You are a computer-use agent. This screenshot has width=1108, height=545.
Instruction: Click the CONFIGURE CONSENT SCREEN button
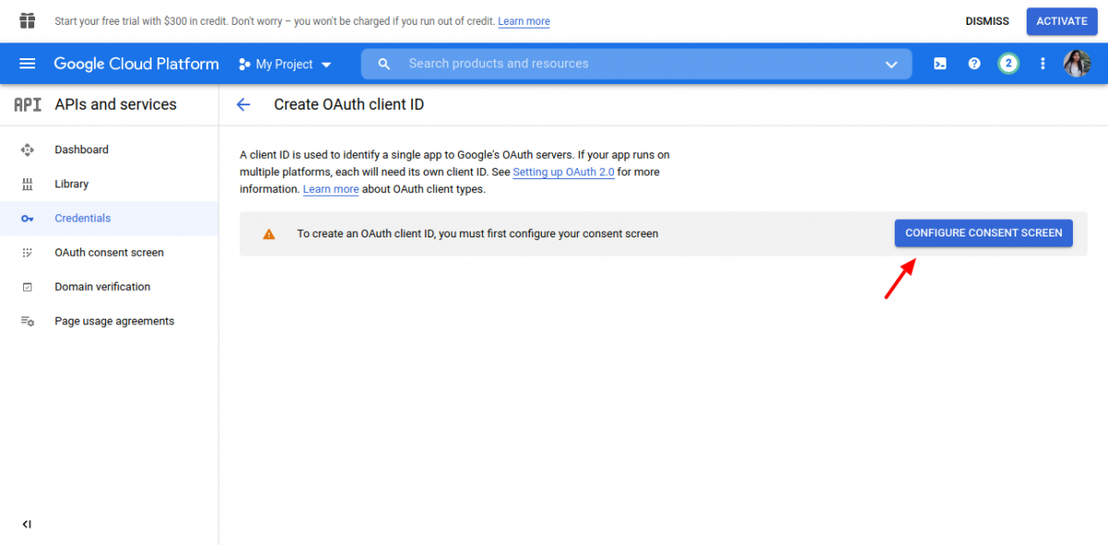[x=982, y=233]
